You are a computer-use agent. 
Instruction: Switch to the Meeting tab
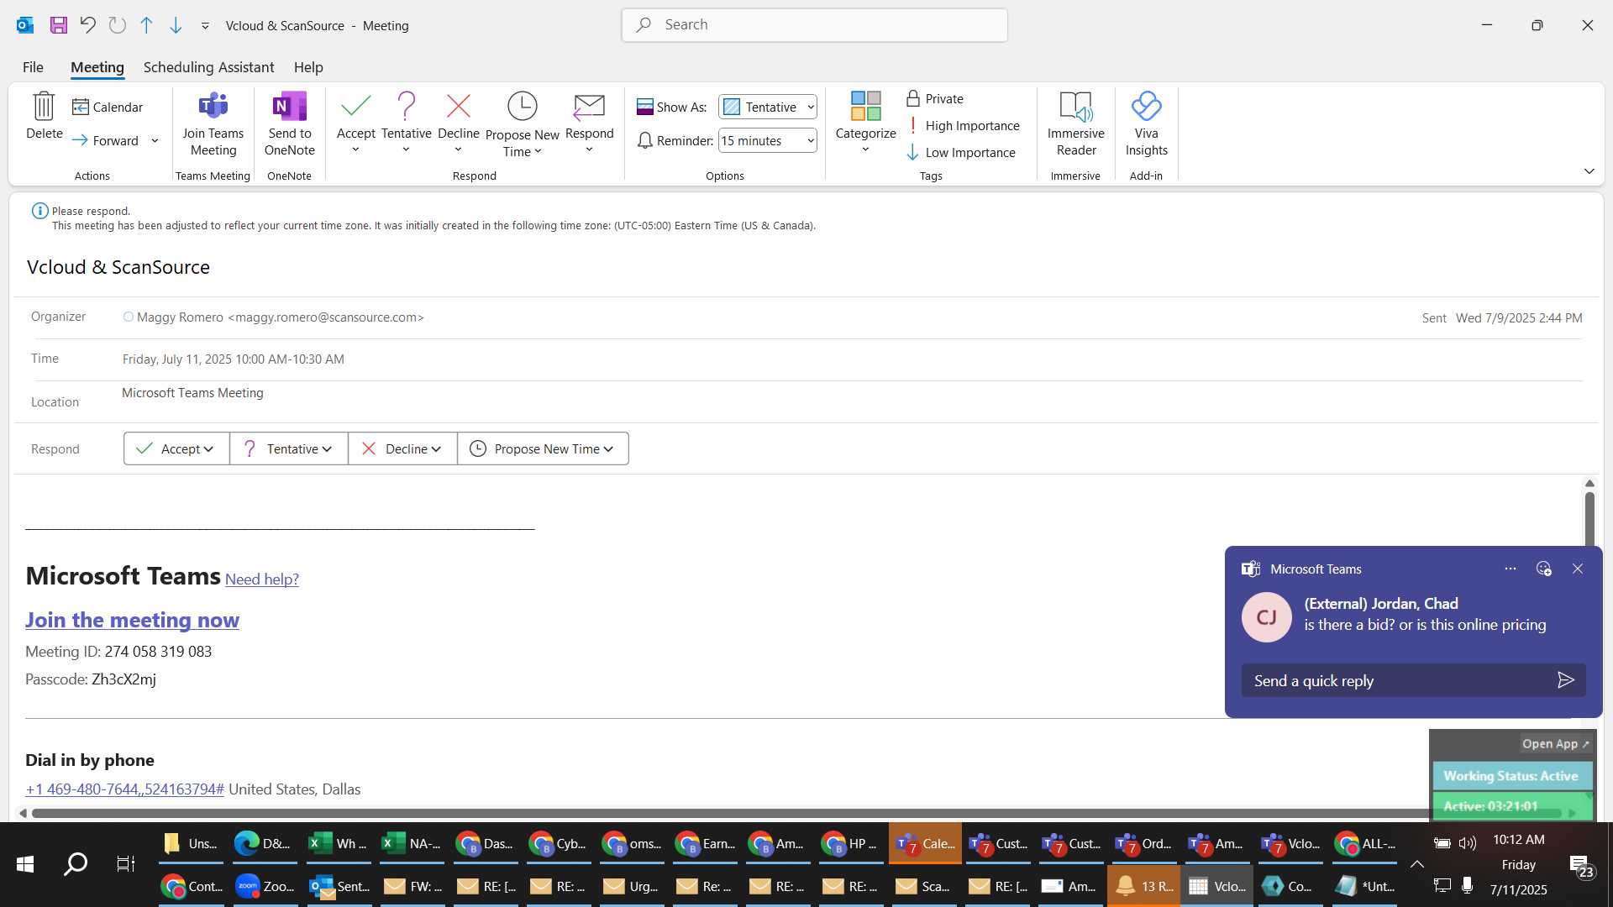97,67
